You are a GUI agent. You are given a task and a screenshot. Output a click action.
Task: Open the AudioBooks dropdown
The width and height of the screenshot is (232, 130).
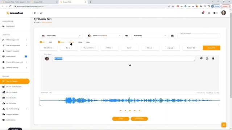pyautogui.click(x=150, y=35)
